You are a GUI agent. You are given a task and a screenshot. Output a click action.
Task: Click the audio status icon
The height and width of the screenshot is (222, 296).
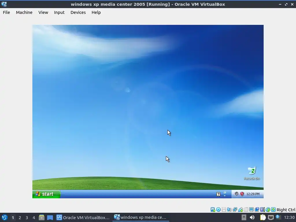(x=229, y=210)
